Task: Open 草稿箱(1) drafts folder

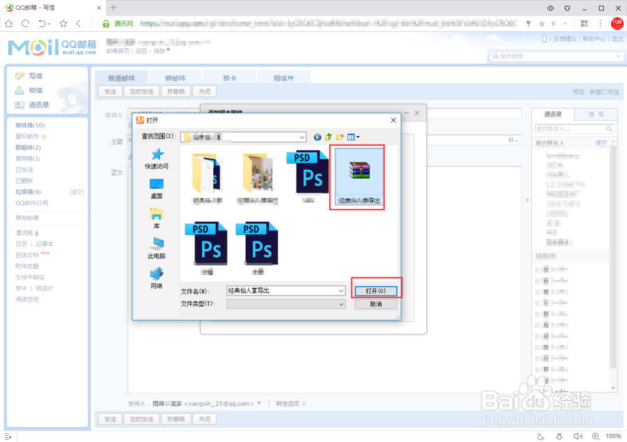Action: click(x=28, y=158)
